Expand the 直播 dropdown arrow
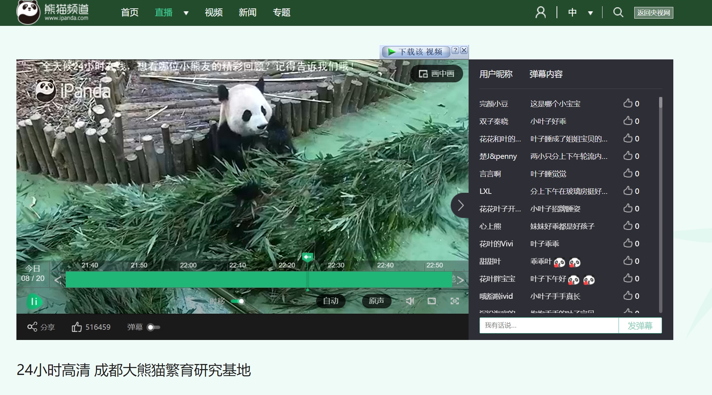This screenshot has height=395, width=712. tap(186, 13)
